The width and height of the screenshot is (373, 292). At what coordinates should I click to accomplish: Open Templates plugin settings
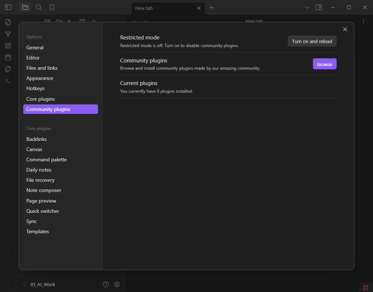coord(60,232)
